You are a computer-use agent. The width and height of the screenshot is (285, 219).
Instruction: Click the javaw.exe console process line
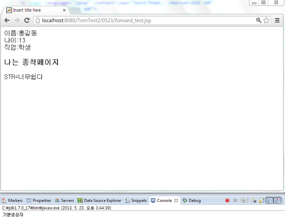coord(57,208)
